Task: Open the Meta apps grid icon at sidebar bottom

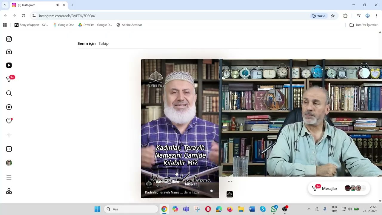Action: pos(9,191)
